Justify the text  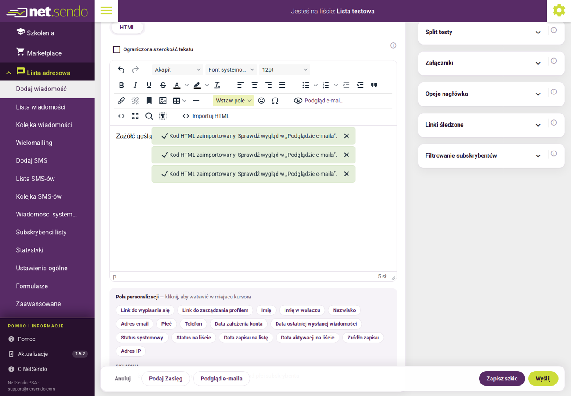pyautogui.click(x=282, y=85)
